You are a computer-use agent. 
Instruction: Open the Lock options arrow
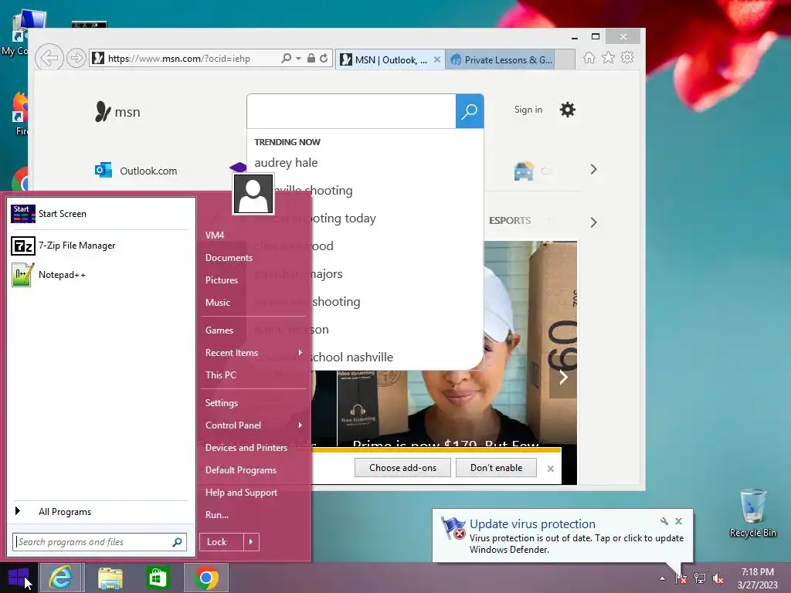click(x=251, y=542)
